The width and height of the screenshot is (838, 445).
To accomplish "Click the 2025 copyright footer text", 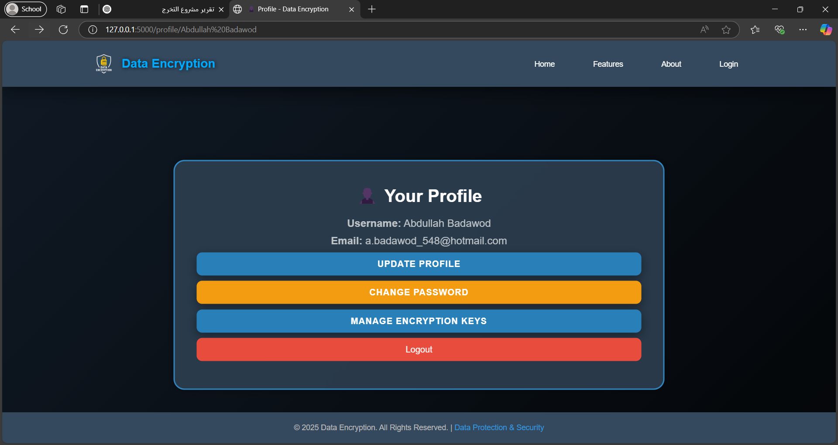I will tap(371, 428).
